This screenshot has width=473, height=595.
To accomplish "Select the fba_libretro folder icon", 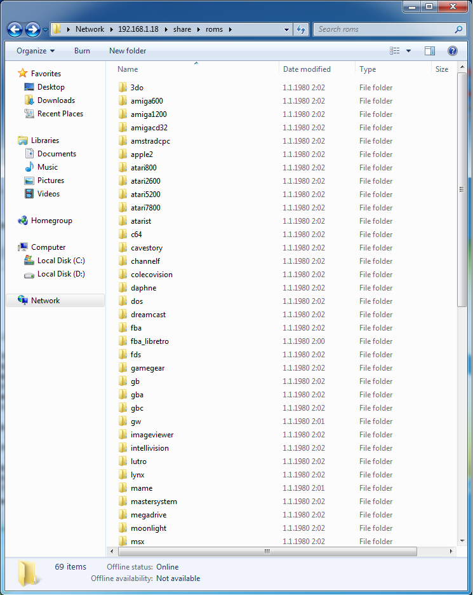I will [123, 341].
